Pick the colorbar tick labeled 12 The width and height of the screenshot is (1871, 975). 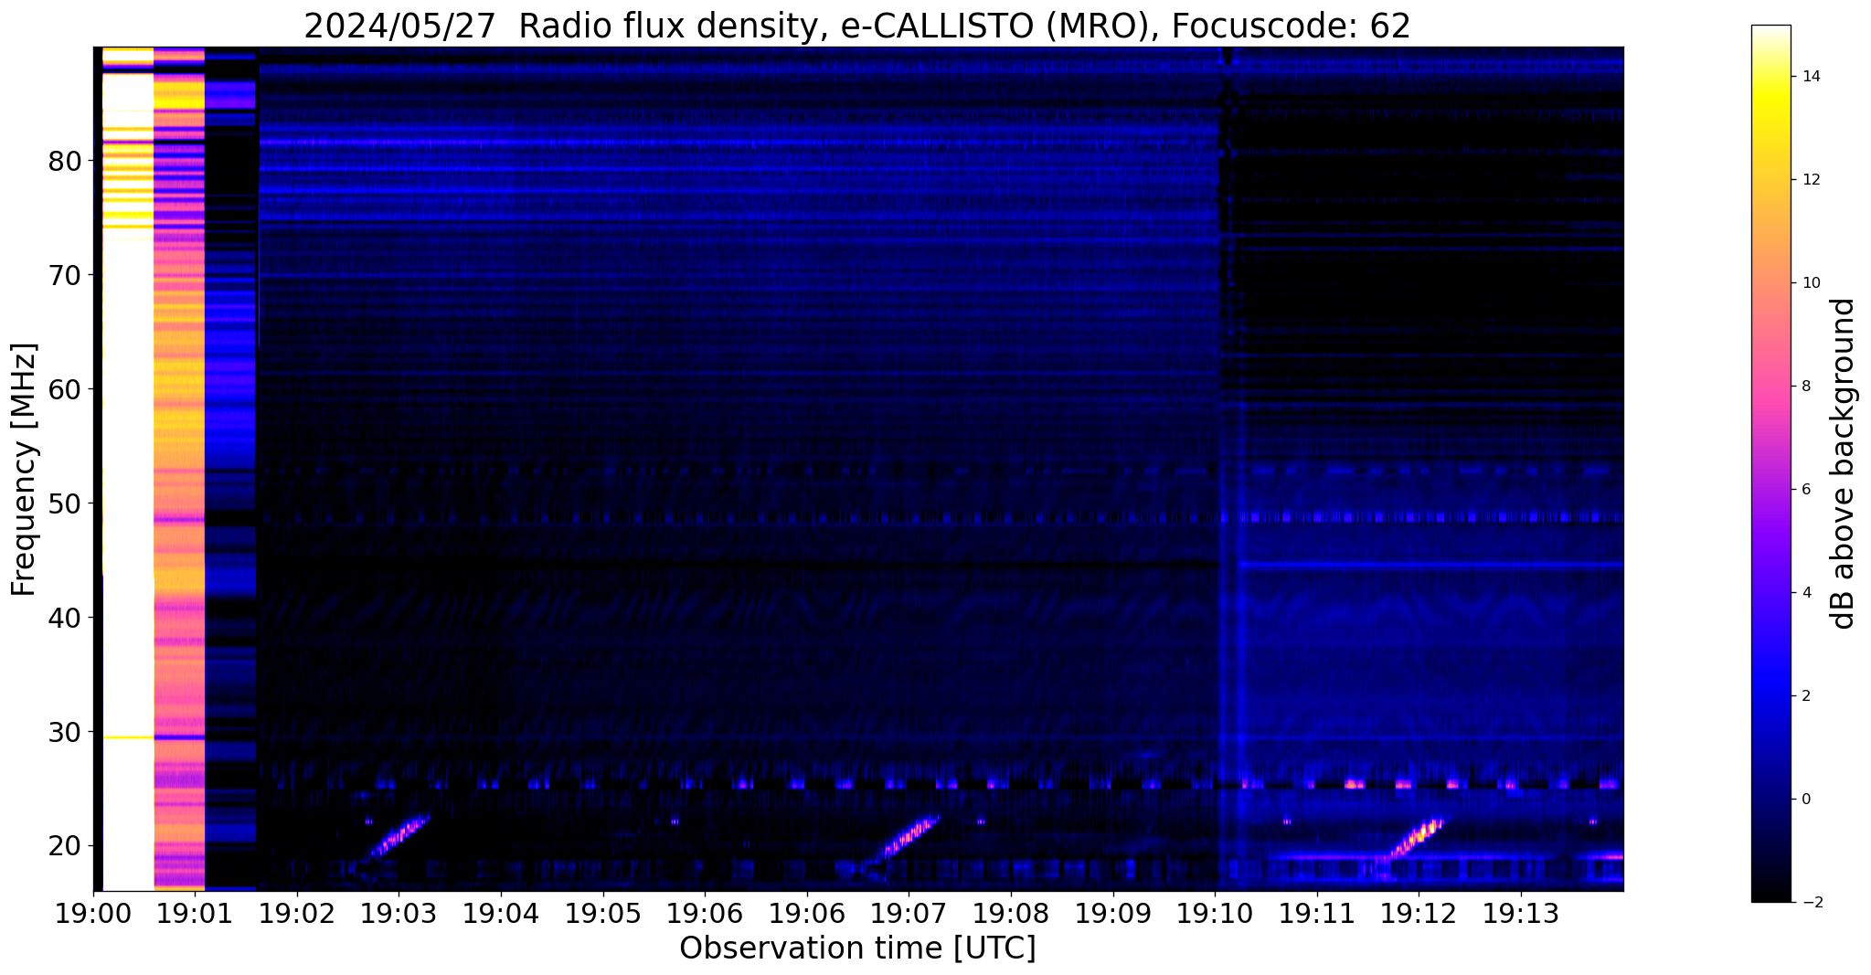[x=1811, y=180]
